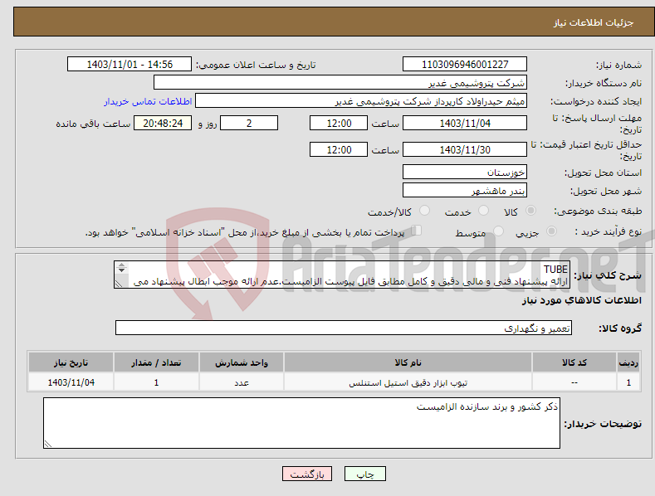Click the description box resize handle

coord(119,284)
